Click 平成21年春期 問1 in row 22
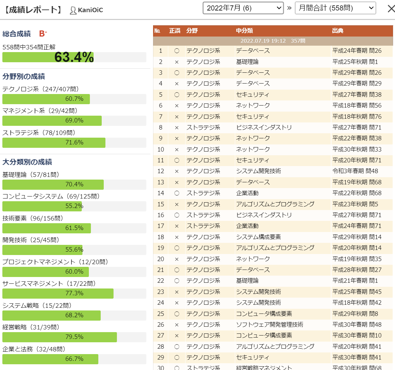 click(x=355, y=281)
